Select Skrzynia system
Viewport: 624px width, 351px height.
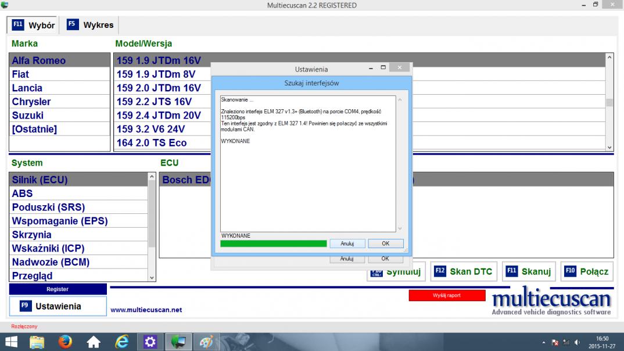pos(79,235)
